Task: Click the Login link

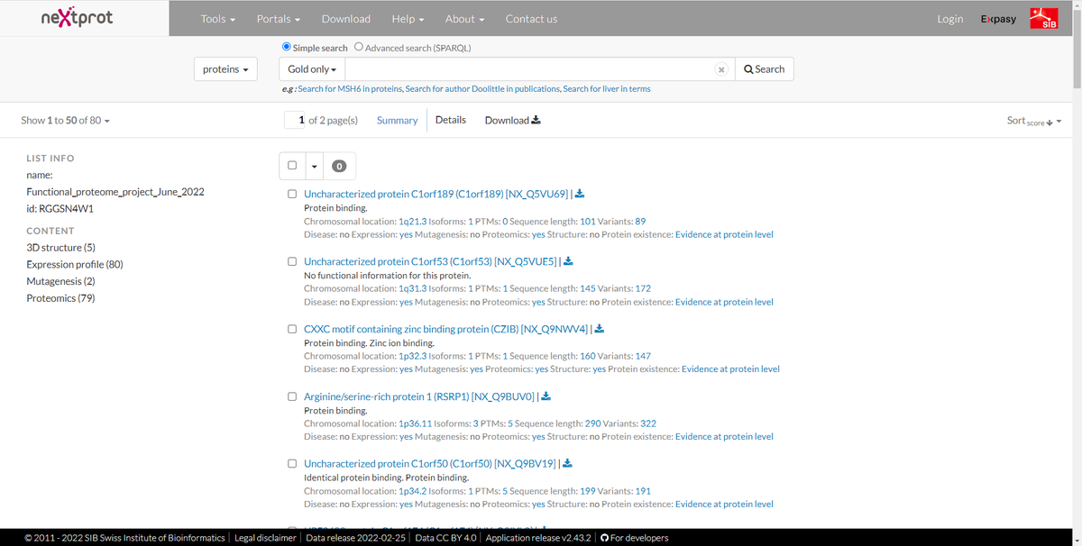Action: [x=950, y=19]
